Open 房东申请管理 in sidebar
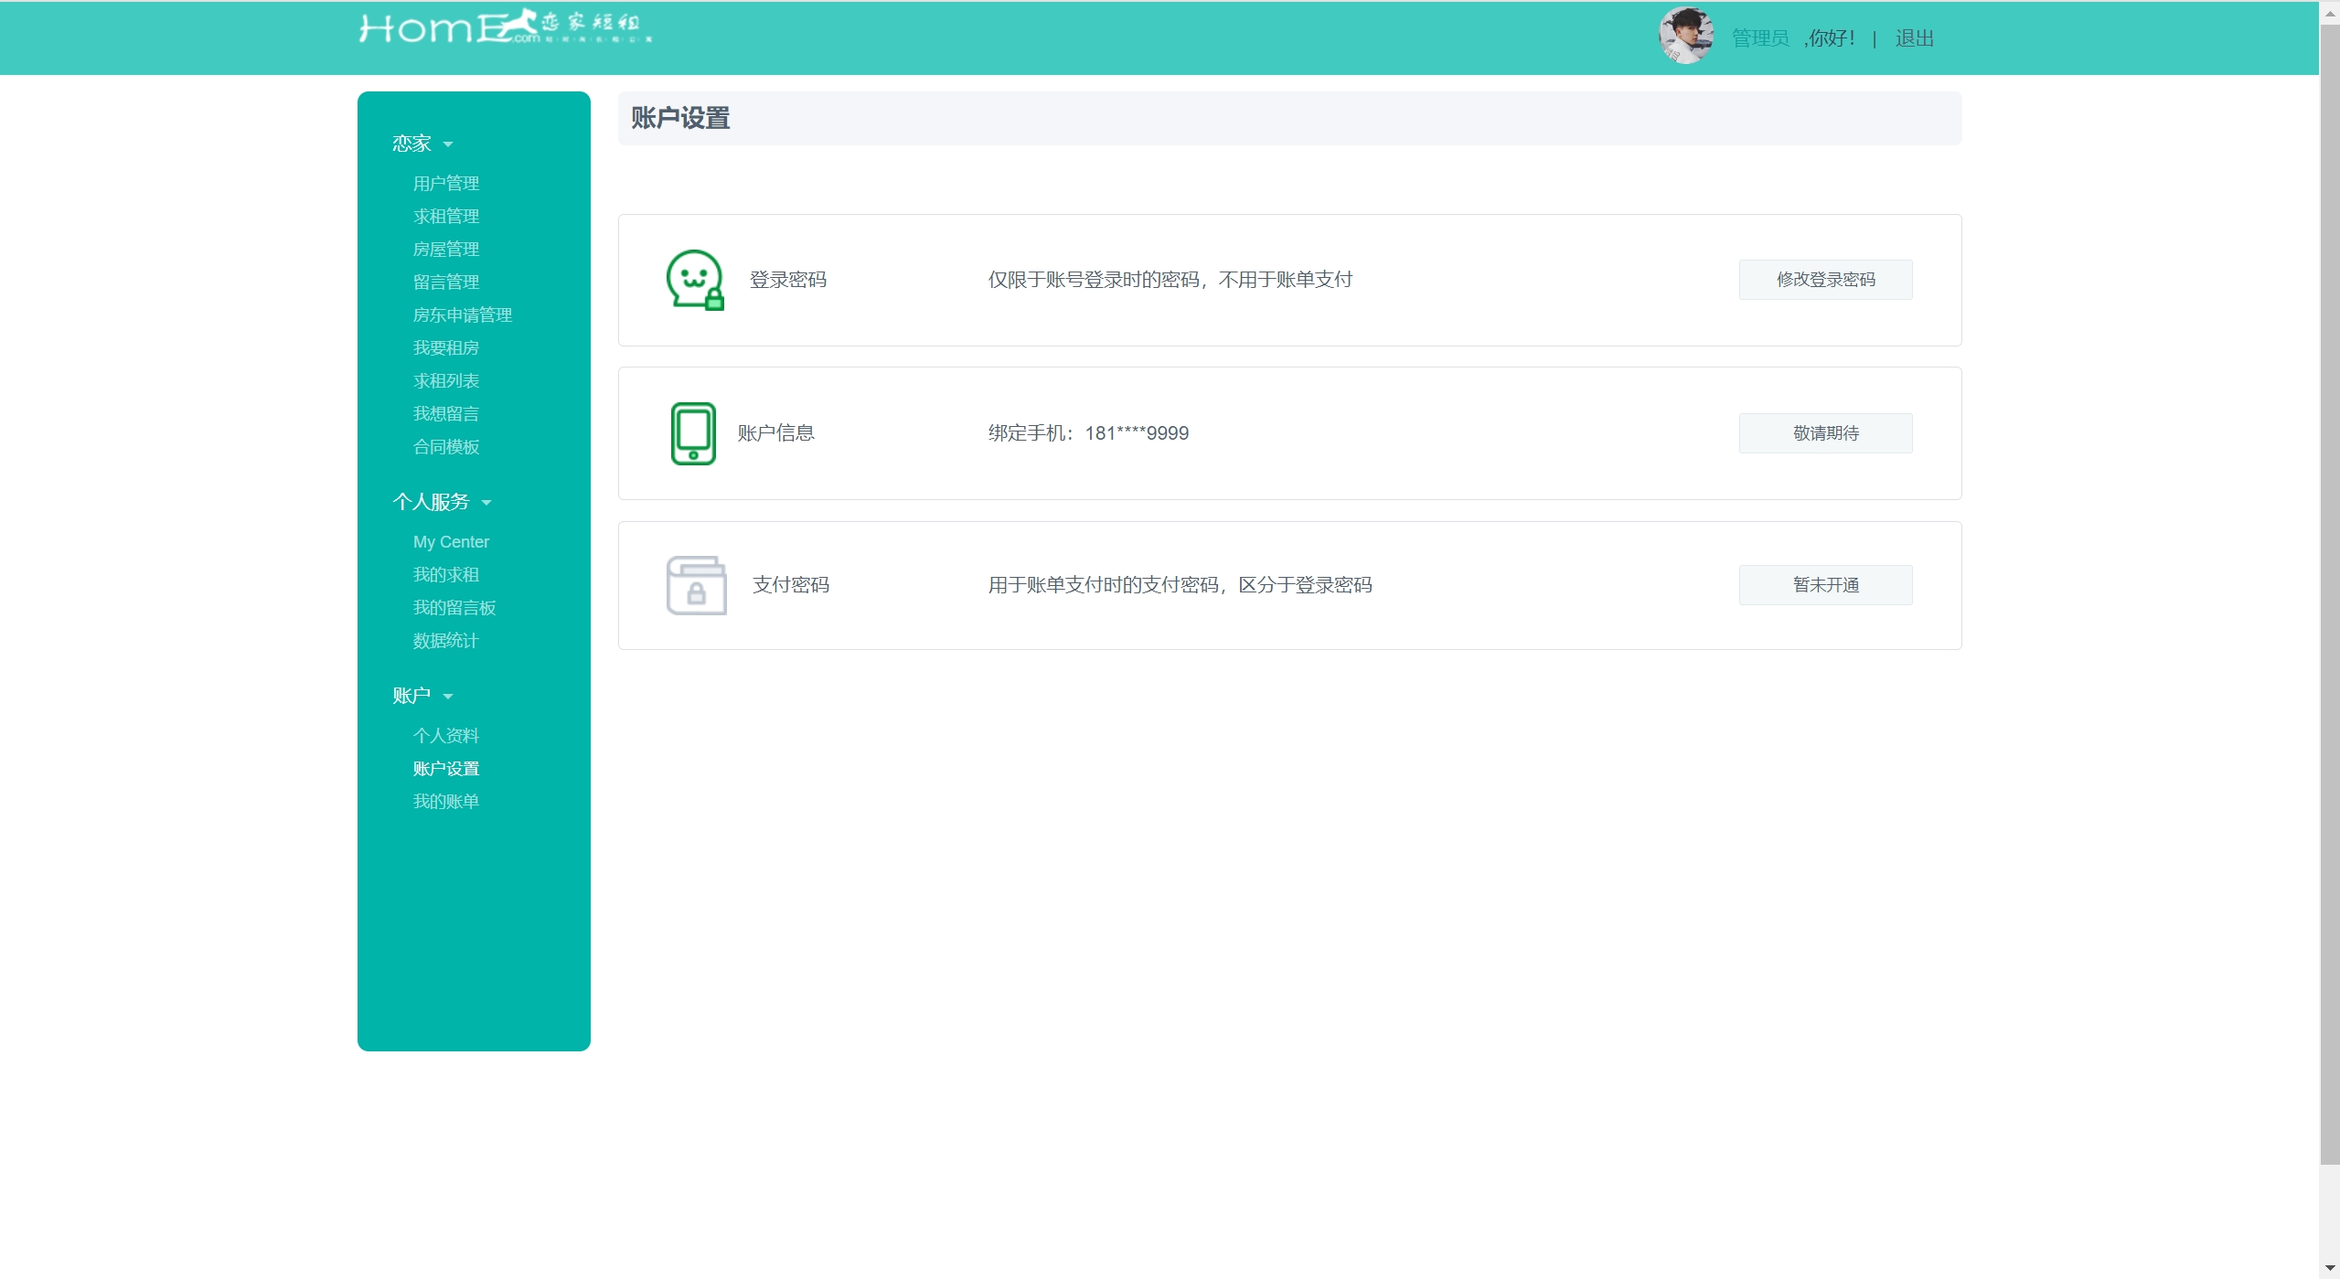2340x1279 pixels. 462,315
